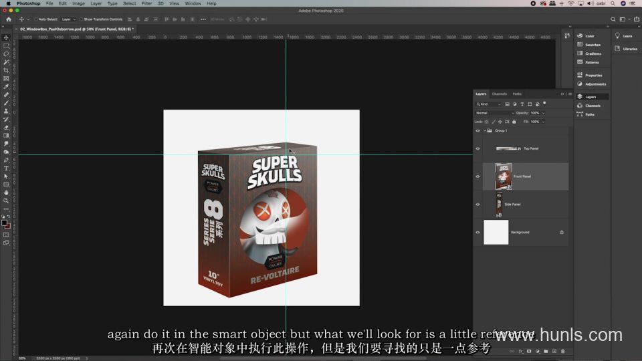Viewport: 642px width, 361px height.
Task: Filter layers by pixel layers icon
Action: pos(508,104)
